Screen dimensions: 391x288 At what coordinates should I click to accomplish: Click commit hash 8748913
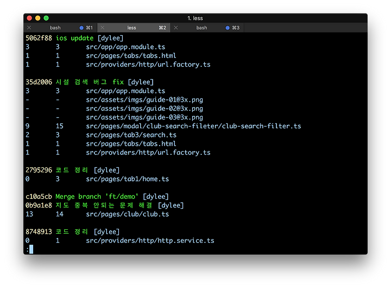[x=39, y=232]
